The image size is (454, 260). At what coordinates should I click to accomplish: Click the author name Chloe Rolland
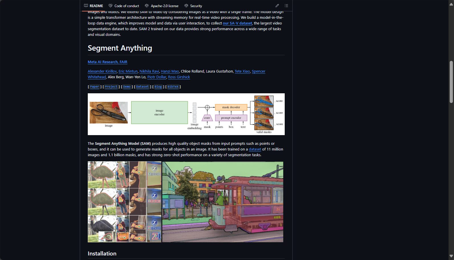tap(192, 71)
